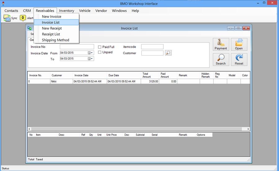The height and width of the screenshot is (171, 279).
Task: Open calendar of the From date field
Action: tap(91, 53)
